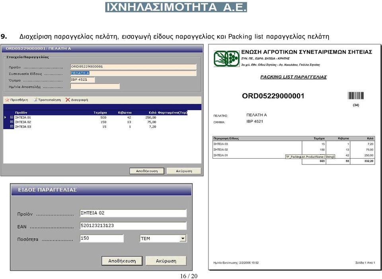This screenshot has height=279, width=382.
Task: Click the ORD05229000001 input field
Action: click(x=133, y=67)
